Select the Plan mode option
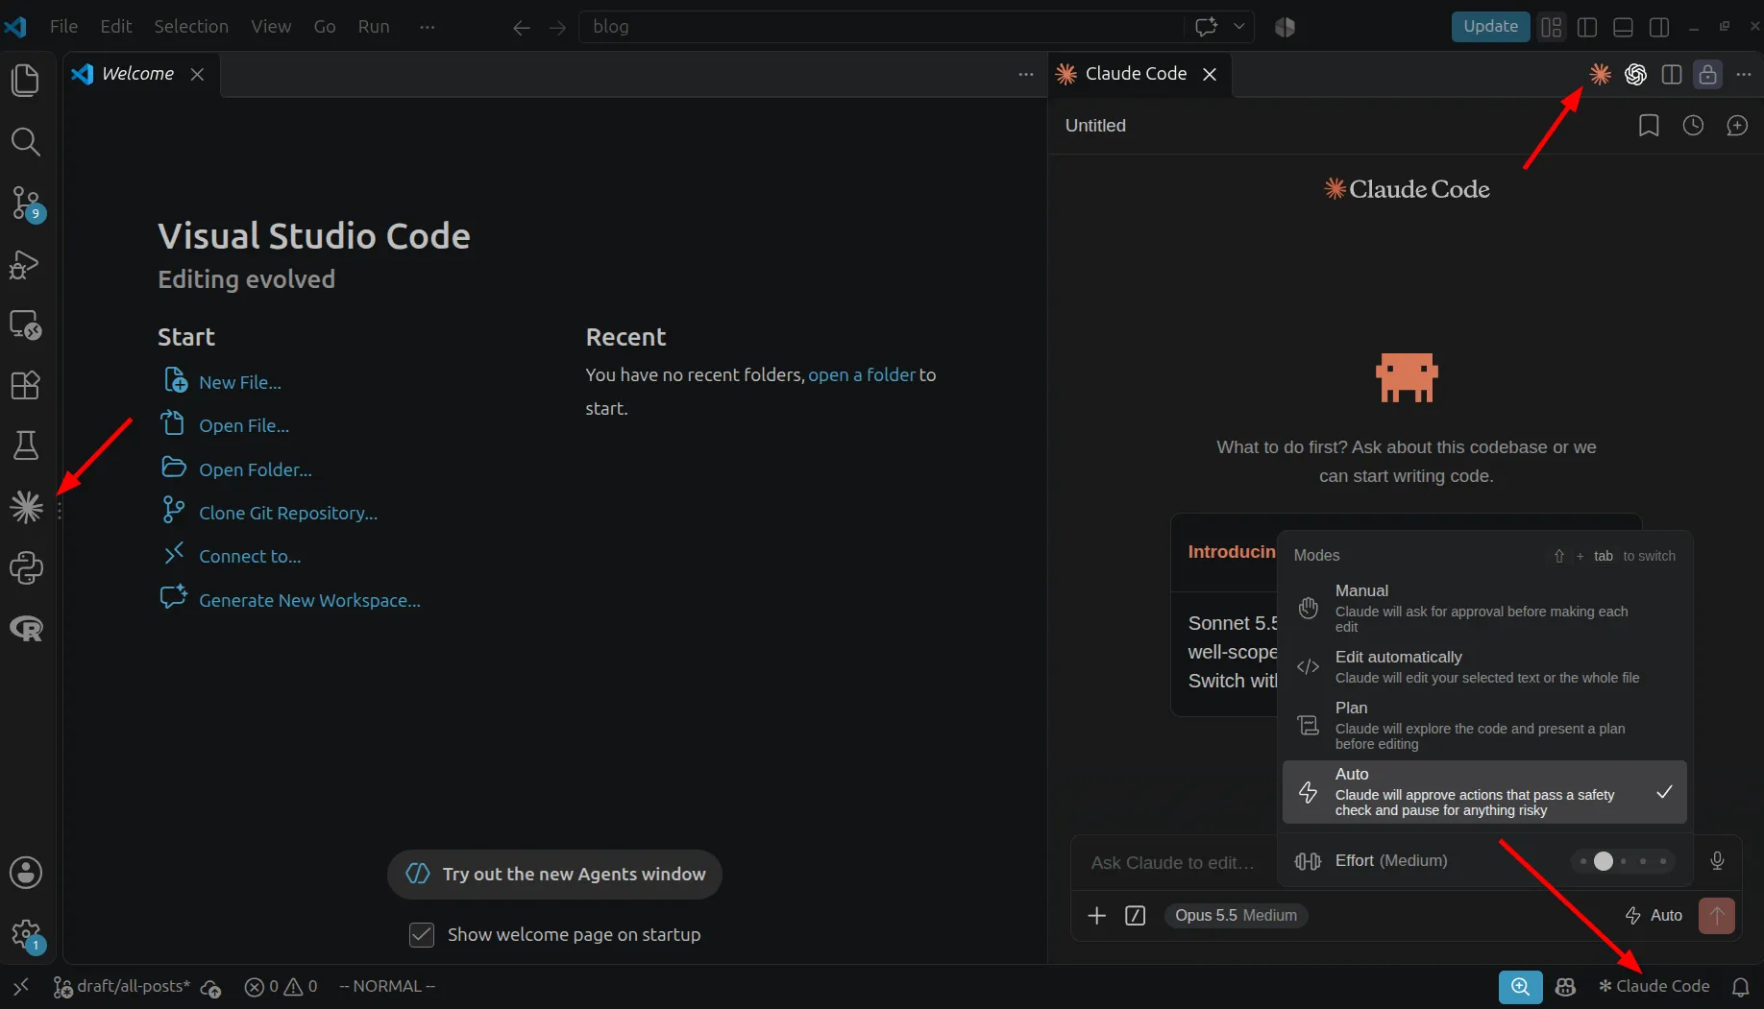Viewport: 1764px width, 1009px height. pyautogui.click(x=1484, y=725)
